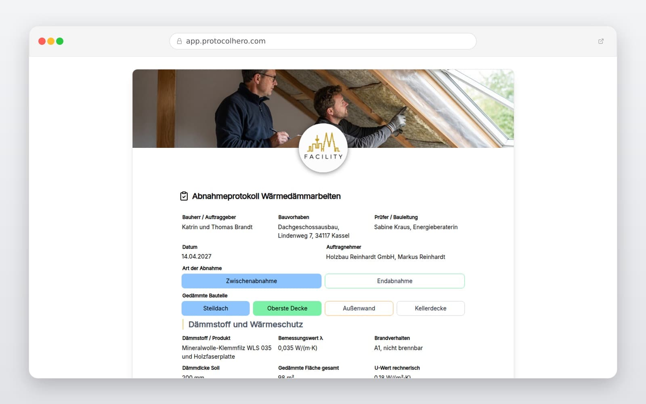The image size is (646, 404).
Task: Click the Prüfer / Bauleitung label
Action: pyautogui.click(x=396, y=217)
